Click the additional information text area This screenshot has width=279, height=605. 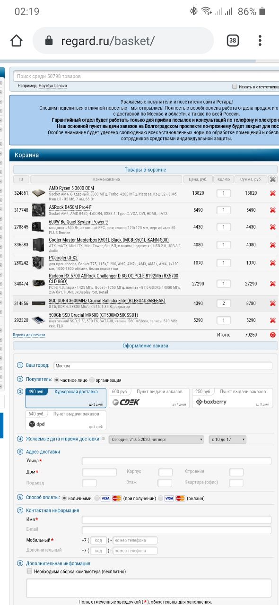pos(149,588)
